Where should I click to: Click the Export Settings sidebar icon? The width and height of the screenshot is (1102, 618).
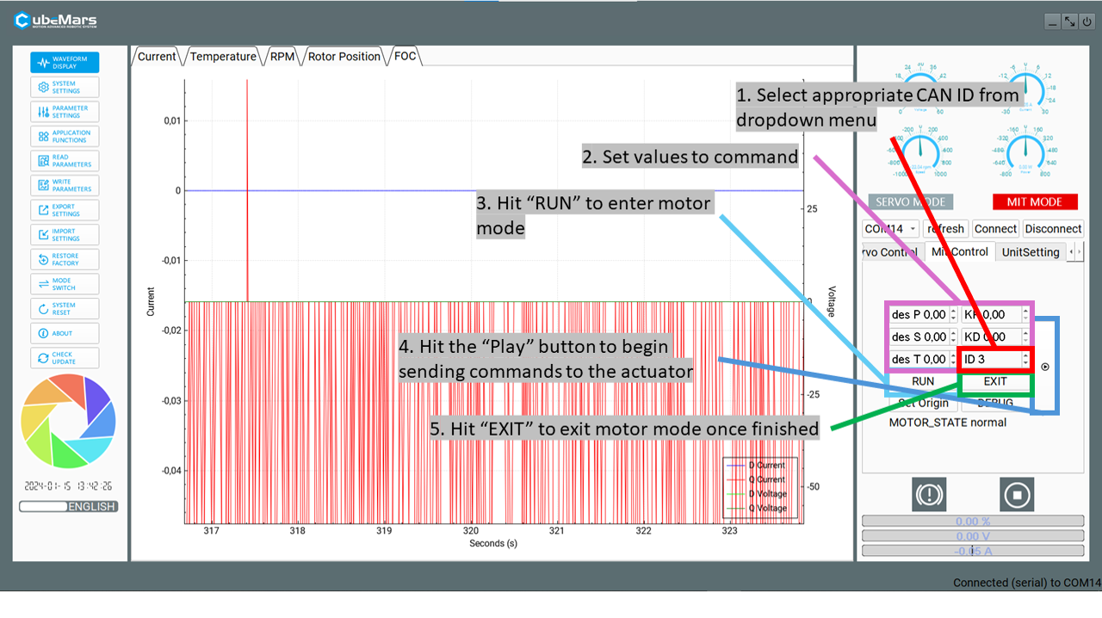[65, 210]
